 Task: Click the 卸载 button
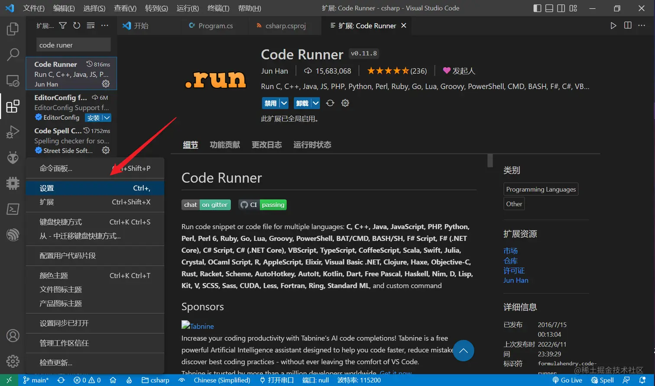[302, 103]
